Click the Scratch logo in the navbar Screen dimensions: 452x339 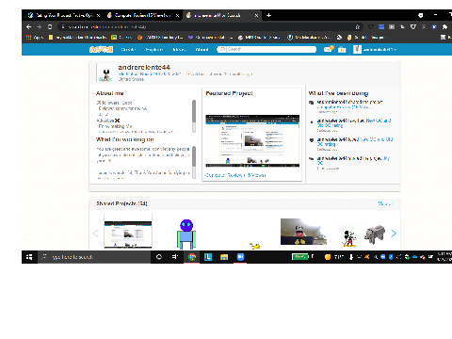pyautogui.click(x=101, y=49)
